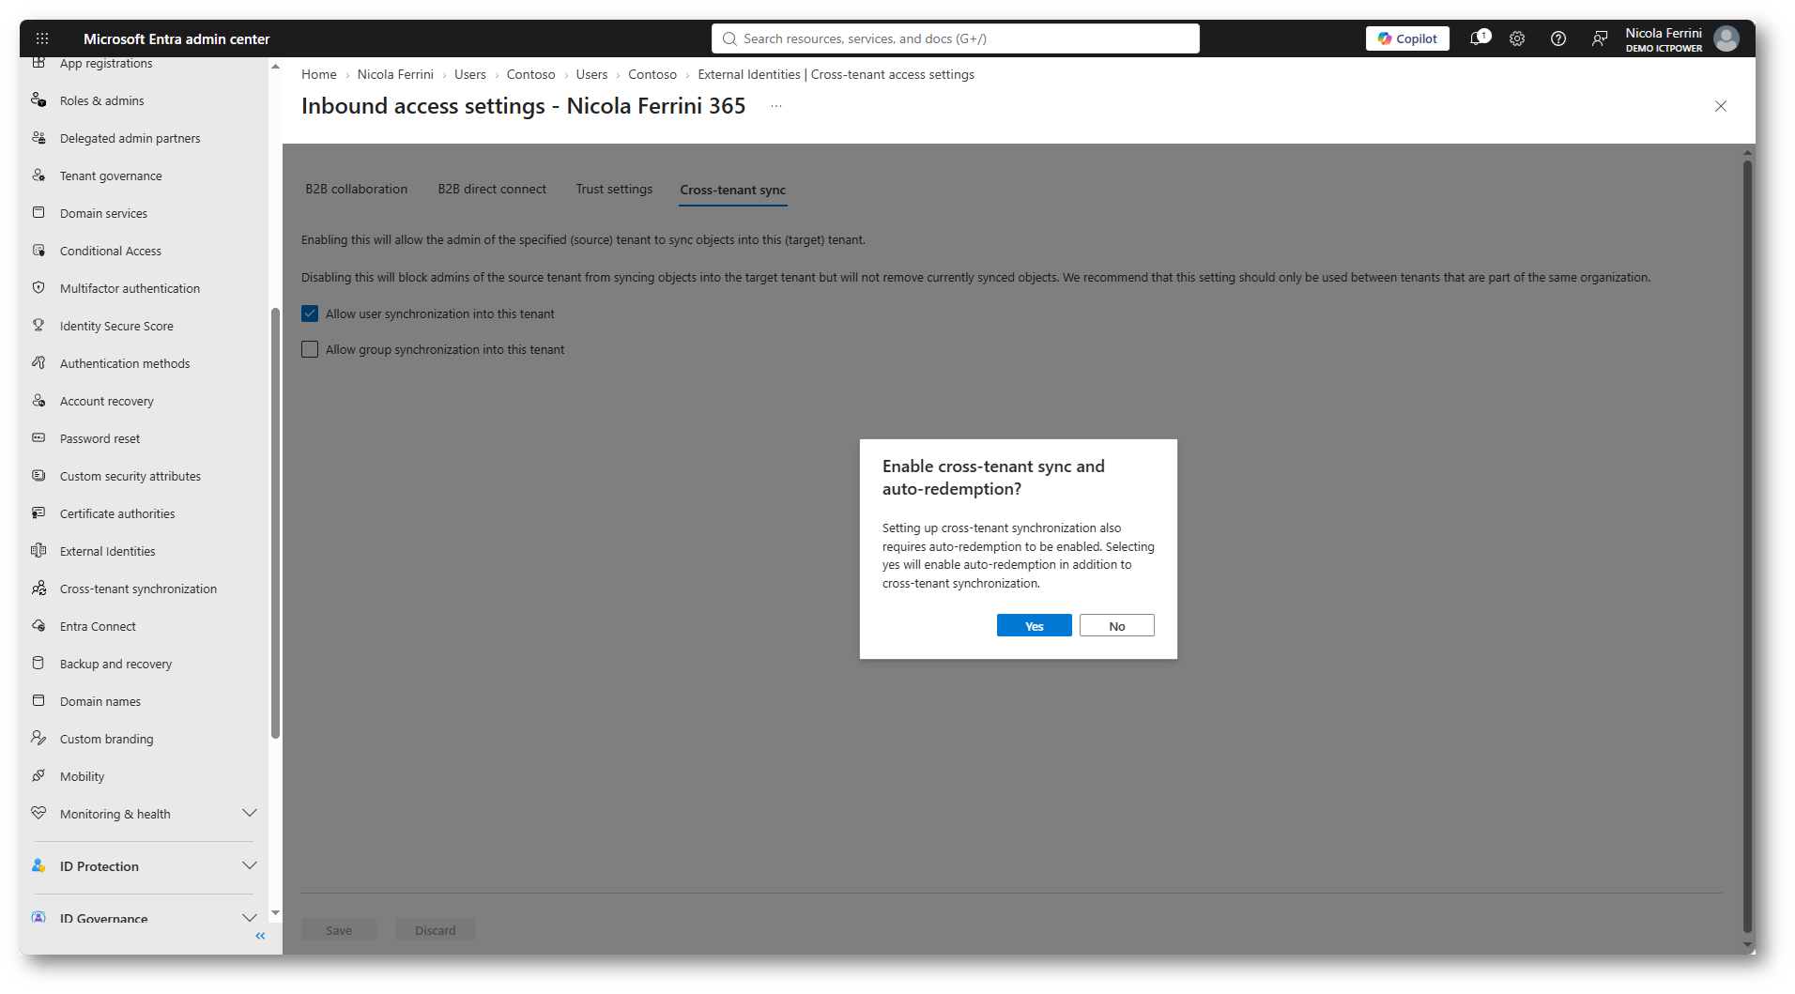Click the Custom branding icon
Image resolution: width=1795 pixels, height=994 pixels.
pyautogui.click(x=38, y=739)
